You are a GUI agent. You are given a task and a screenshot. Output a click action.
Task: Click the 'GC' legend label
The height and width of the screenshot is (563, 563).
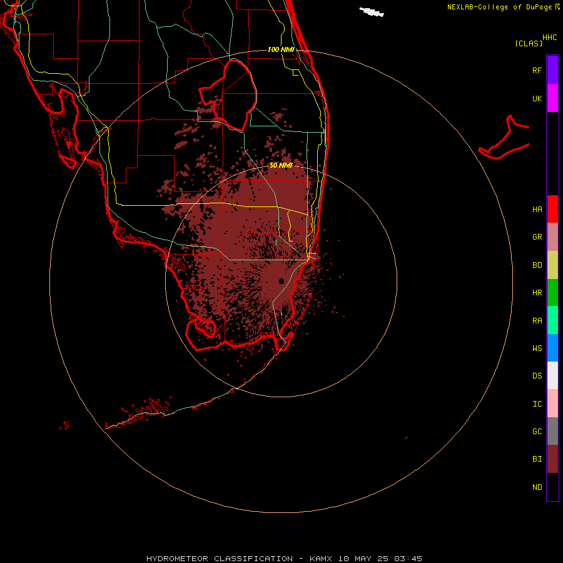click(x=537, y=431)
